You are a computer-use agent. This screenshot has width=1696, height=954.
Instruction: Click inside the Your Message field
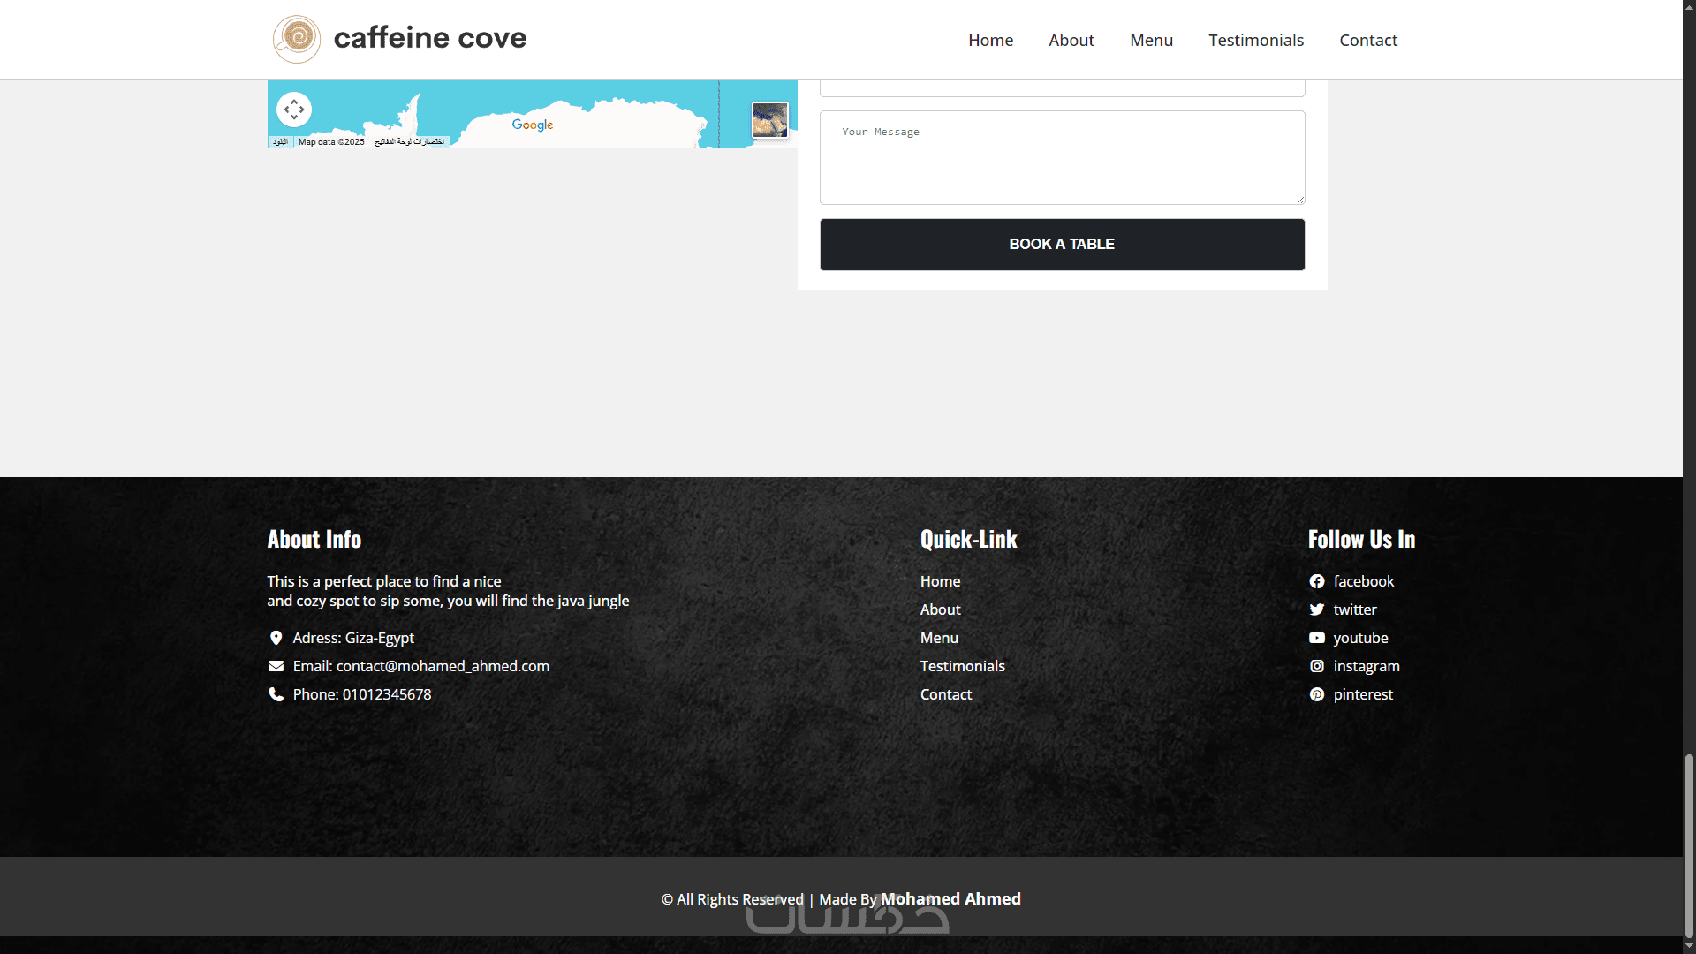click(x=1062, y=157)
